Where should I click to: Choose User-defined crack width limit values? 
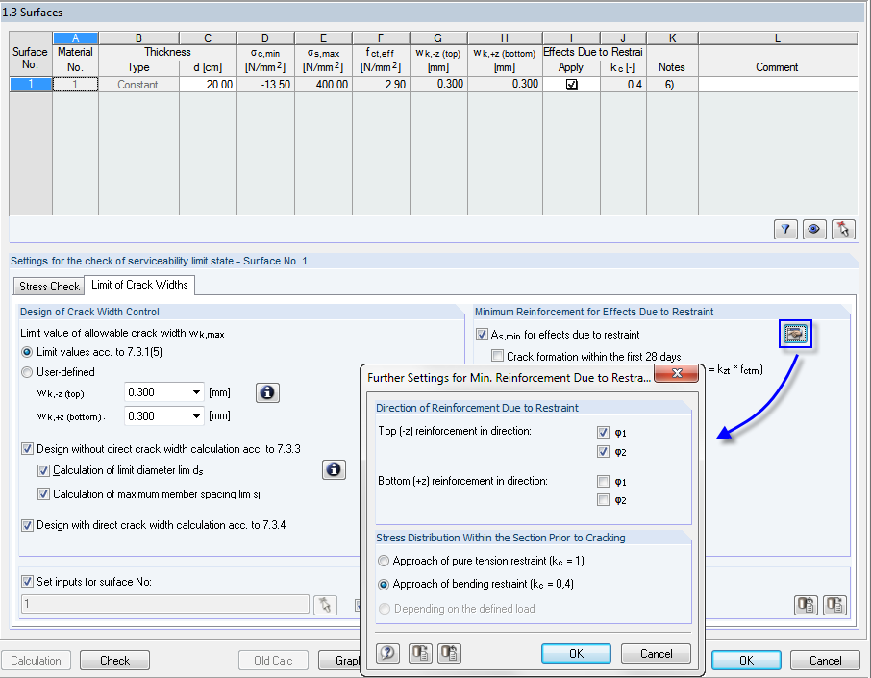[x=28, y=372]
